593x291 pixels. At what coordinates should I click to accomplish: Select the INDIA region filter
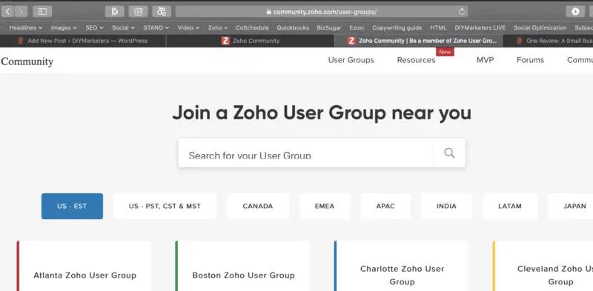447,207
